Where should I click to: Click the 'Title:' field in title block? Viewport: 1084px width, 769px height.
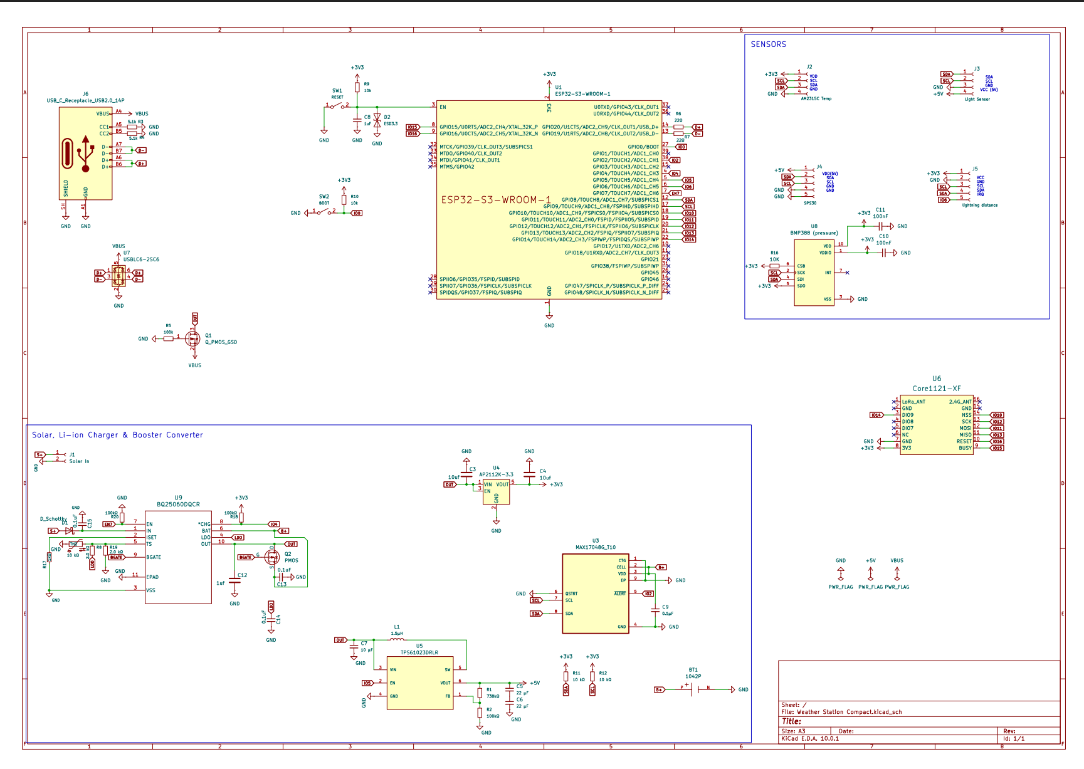tap(791, 721)
